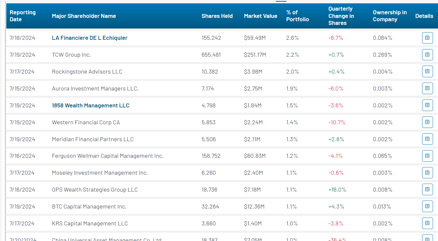Viewport: 438px width, 241px height.
Task: Click ownership value 0.013%
Action: click(x=382, y=207)
